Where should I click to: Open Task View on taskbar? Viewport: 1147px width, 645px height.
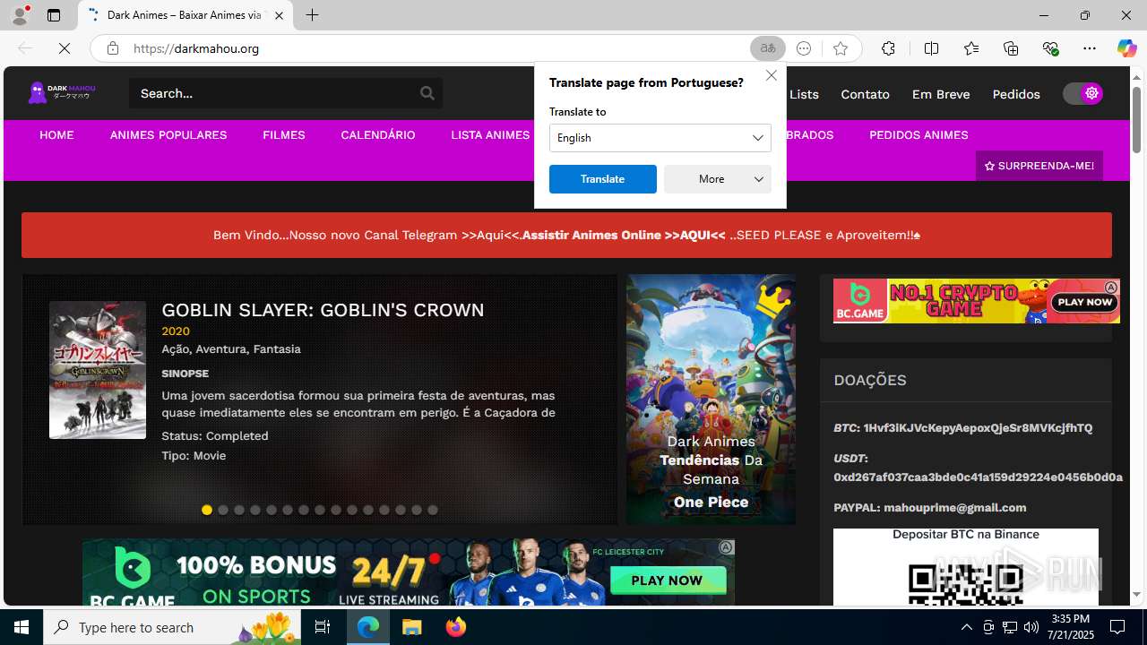click(323, 627)
